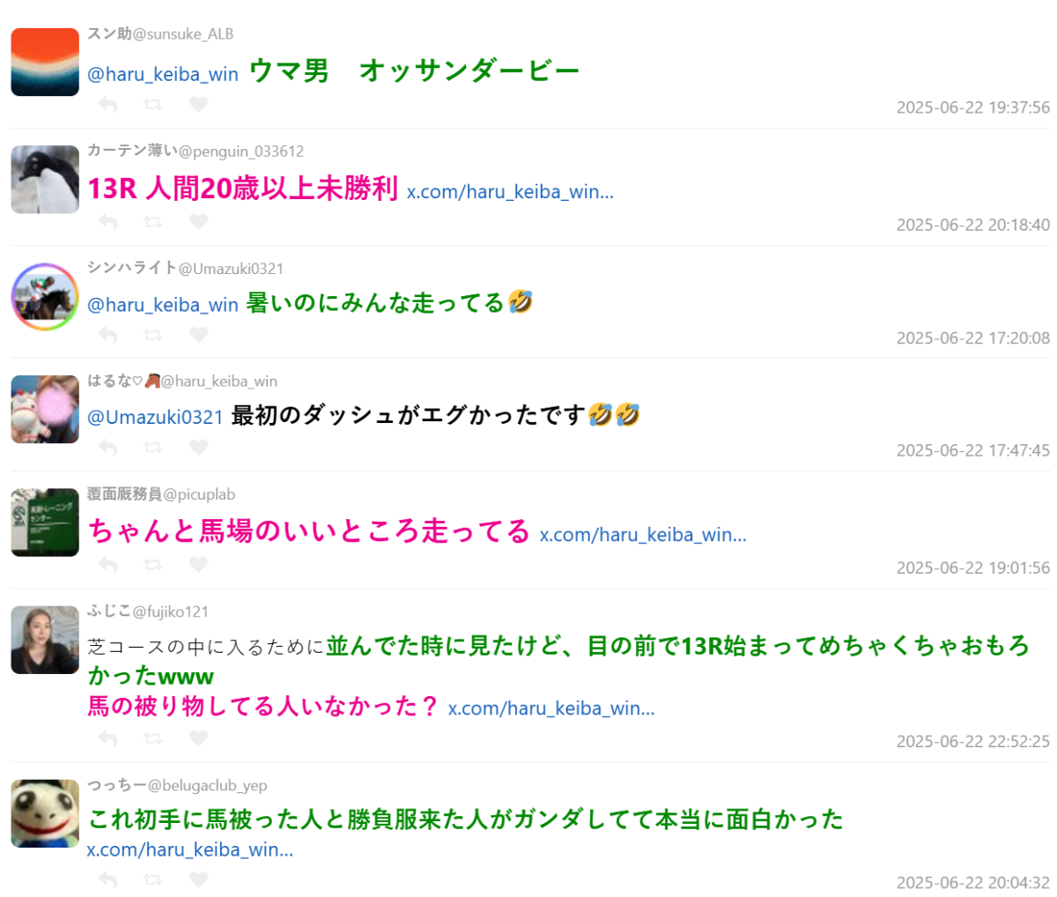This screenshot has width=1057, height=897.
Task: Open x.com link in 覆面厩務員's tweet
Action: pos(643,534)
